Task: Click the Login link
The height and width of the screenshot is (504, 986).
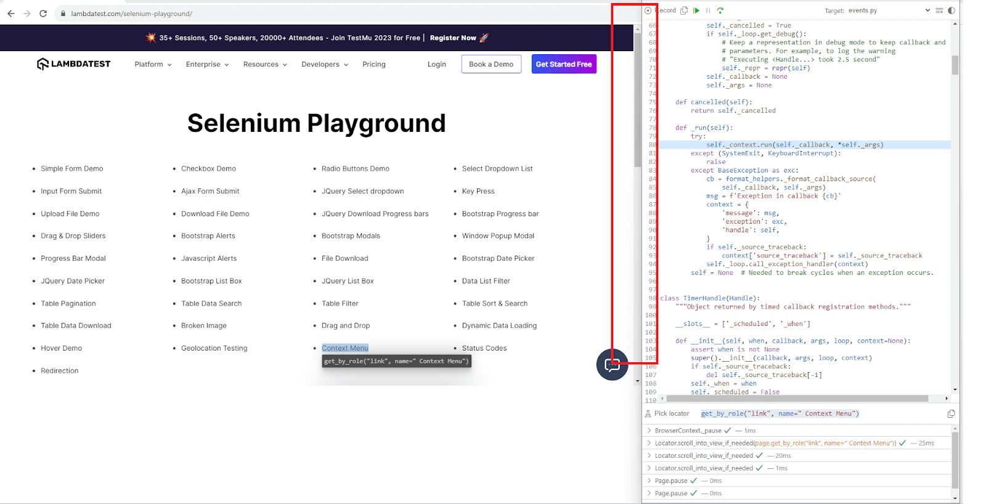Action: 437,64
